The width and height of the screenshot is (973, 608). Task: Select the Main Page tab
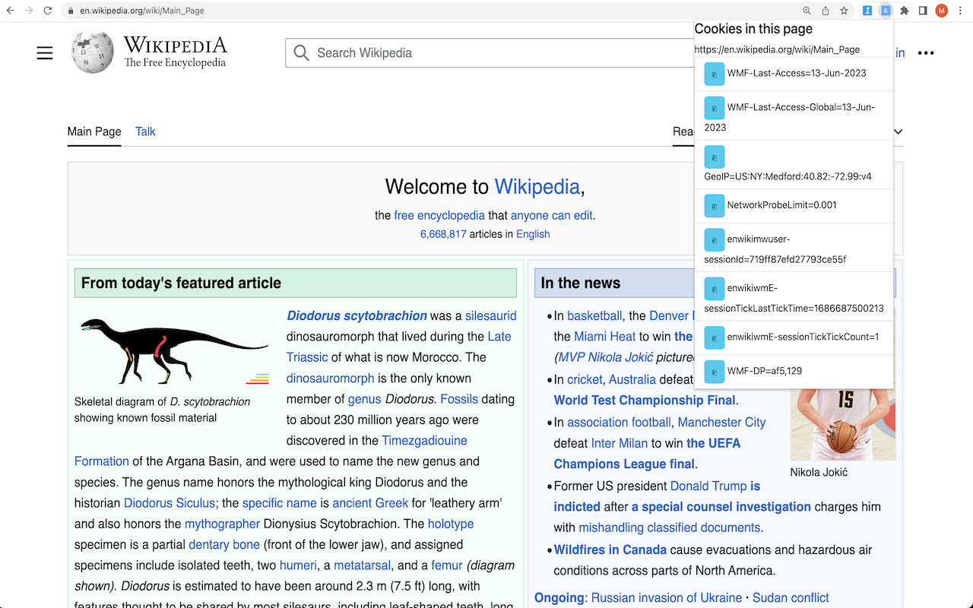pos(94,131)
